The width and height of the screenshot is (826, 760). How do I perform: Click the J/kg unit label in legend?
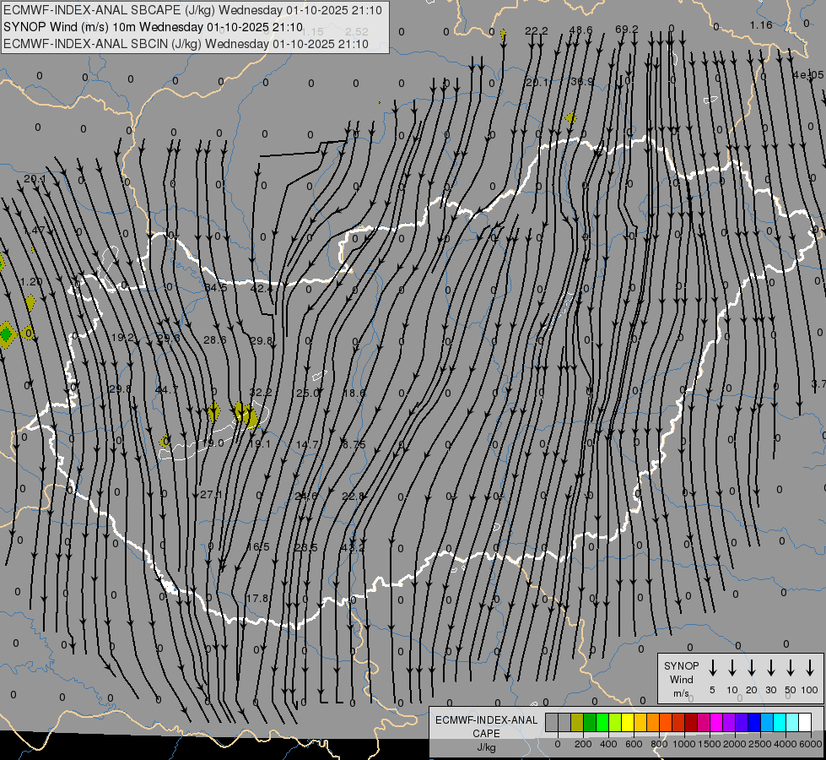[486, 747]
